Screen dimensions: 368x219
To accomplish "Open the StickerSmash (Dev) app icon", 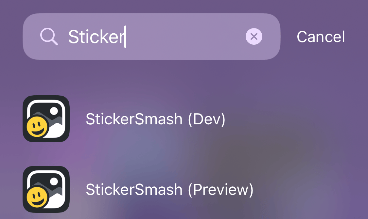I will click(46, 119).
